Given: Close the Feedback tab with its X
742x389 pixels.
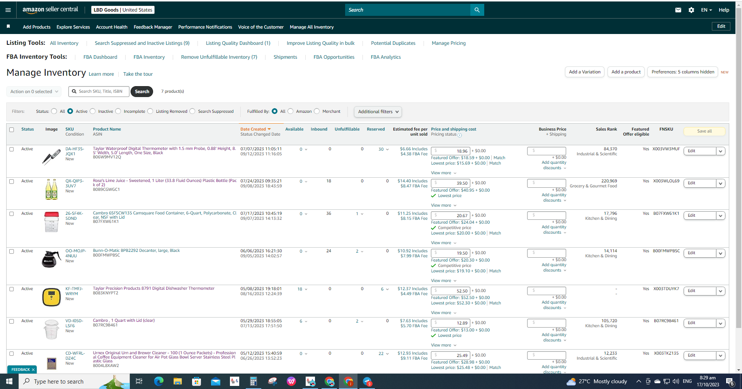Looking at the screenshot, I should point(33,370).
